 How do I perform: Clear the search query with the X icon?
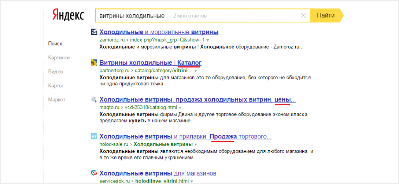(x=303, y=16)
